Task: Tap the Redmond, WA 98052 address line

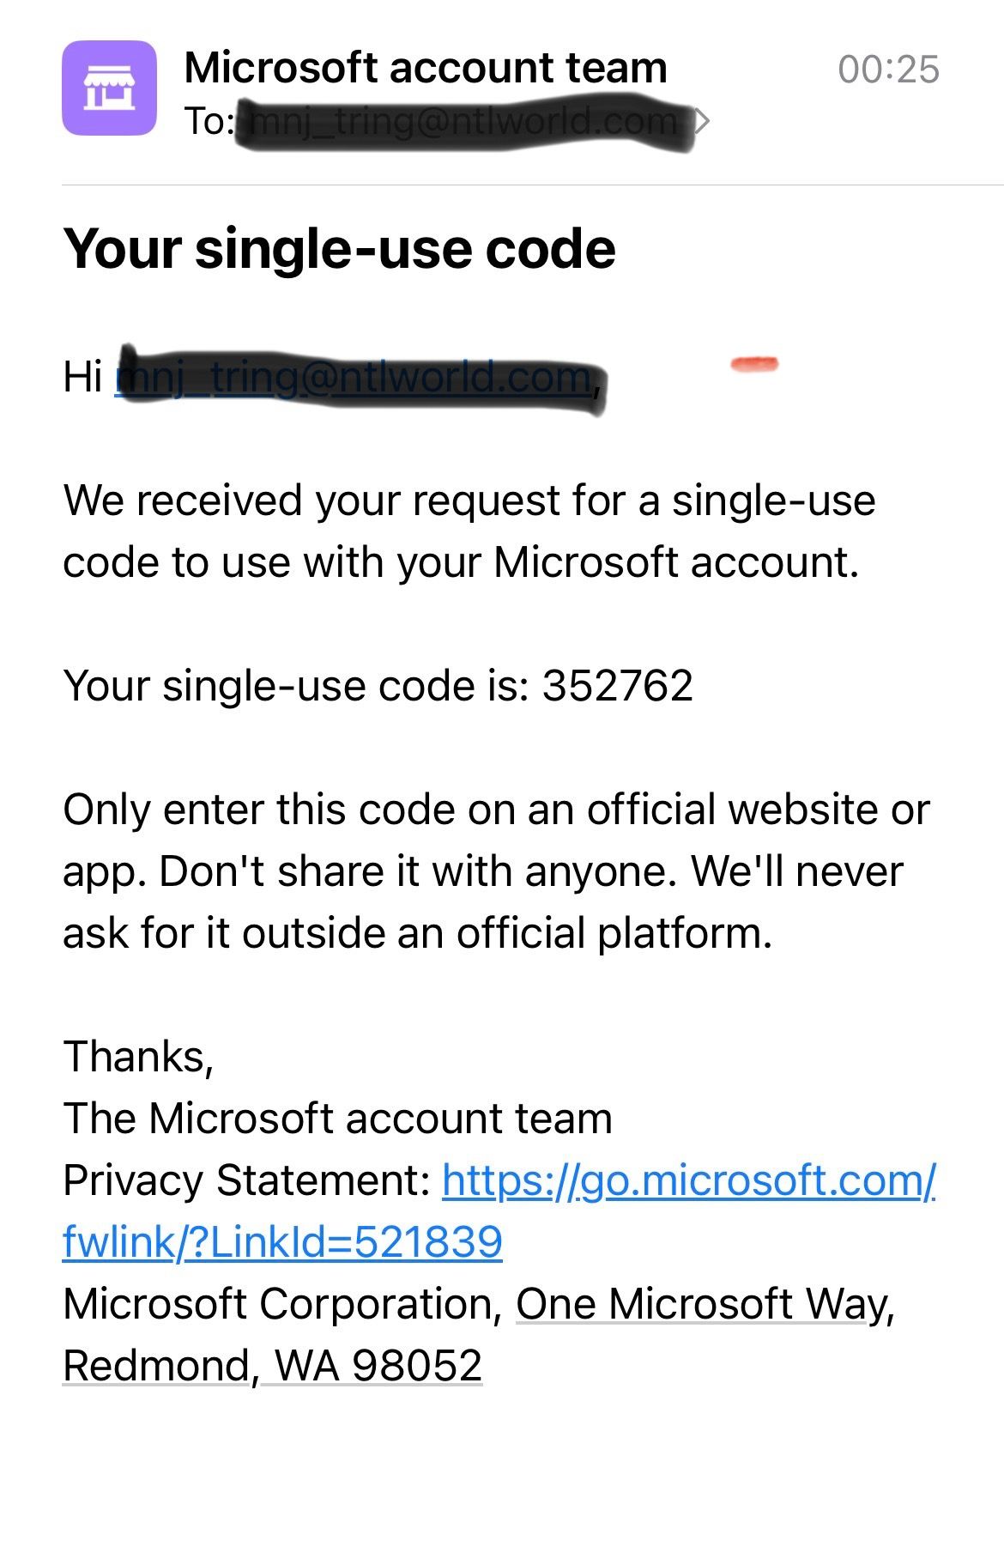Action: pyautogui.click(x=272, y=1366)
